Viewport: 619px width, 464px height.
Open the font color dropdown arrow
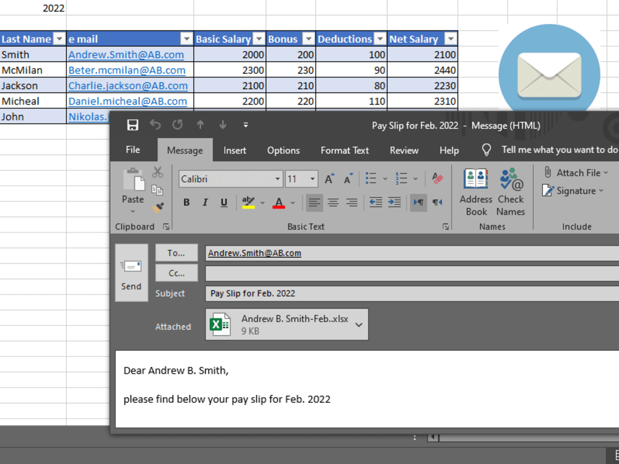pos(293,203)
